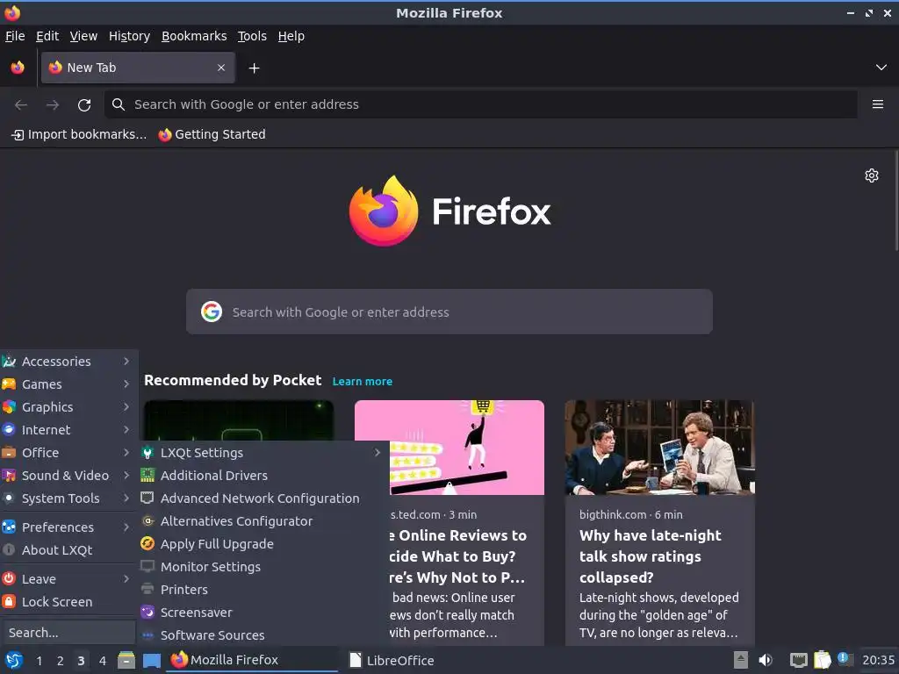The height and width of the screenshot is (674, 899).
Task: Focus the address bar field
Action: [x=480, y=104]
